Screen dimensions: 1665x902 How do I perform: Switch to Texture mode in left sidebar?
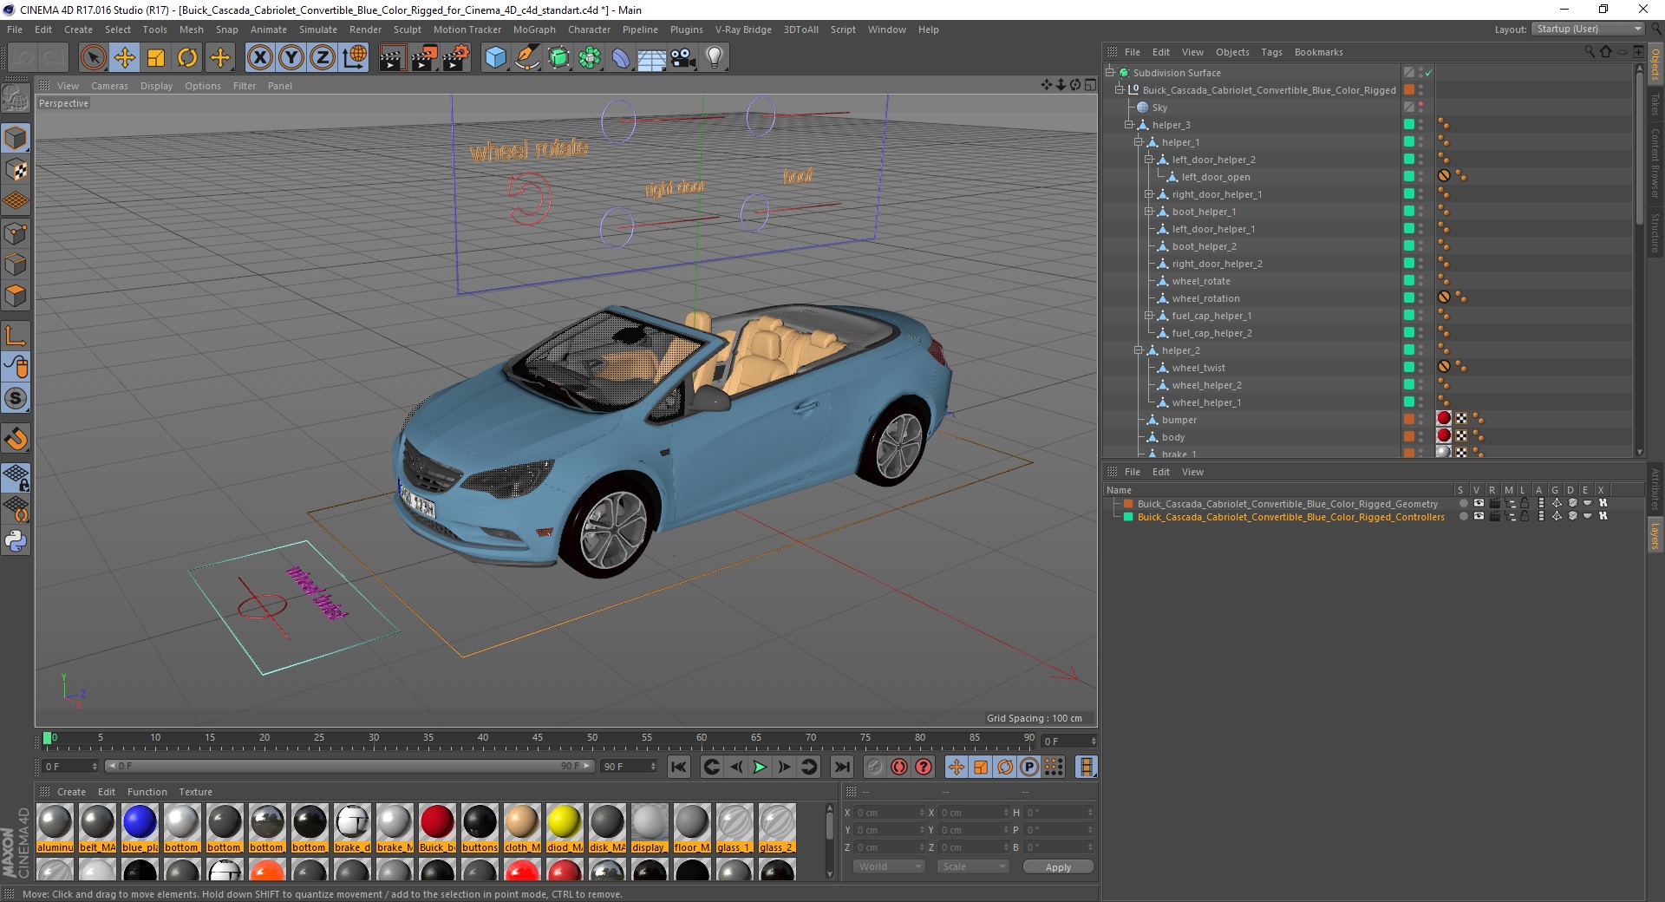pyautogui.click(x=16, y=170)
